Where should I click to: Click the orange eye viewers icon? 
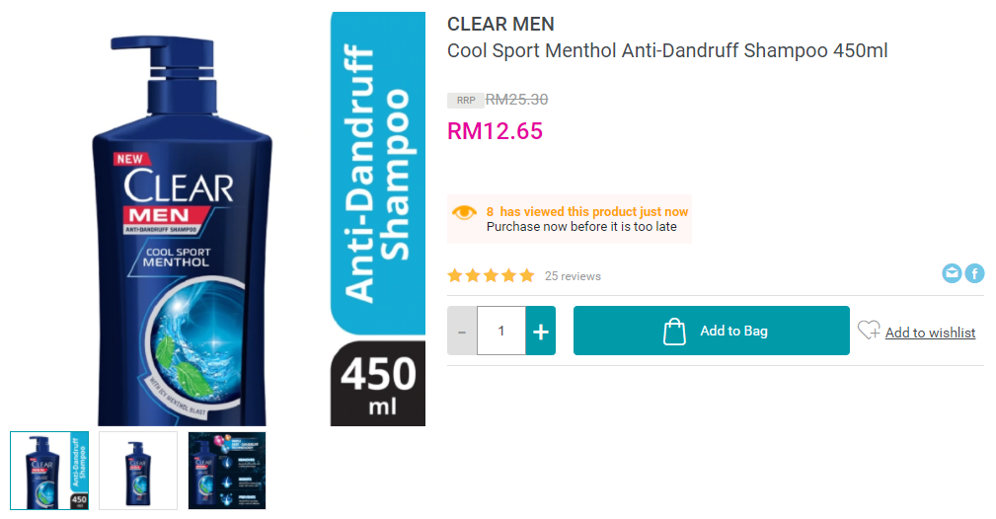tap(464, 212)
